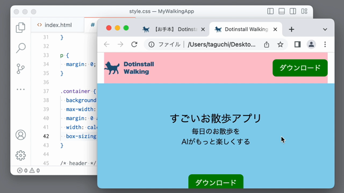
Task: Open the Source Control view in VS Code
Action: (x=20, y=69)
